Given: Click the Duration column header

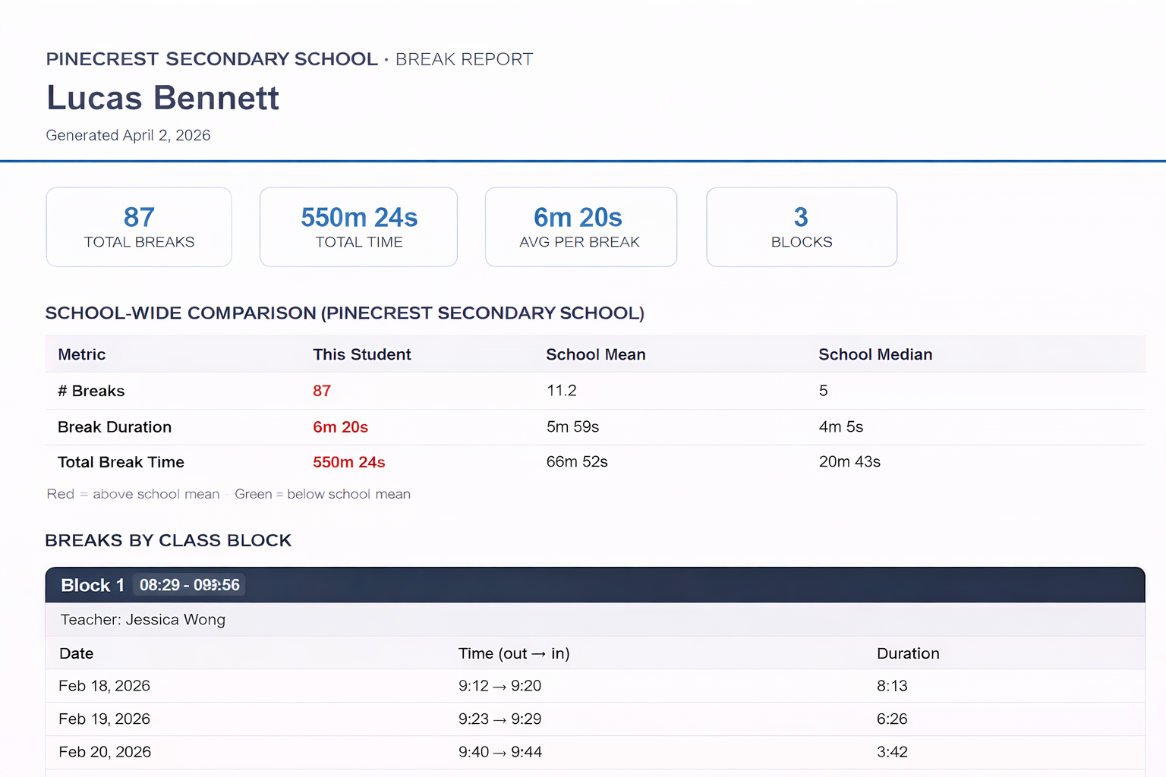Looking at the screenshot, I should tap(908, 653).
